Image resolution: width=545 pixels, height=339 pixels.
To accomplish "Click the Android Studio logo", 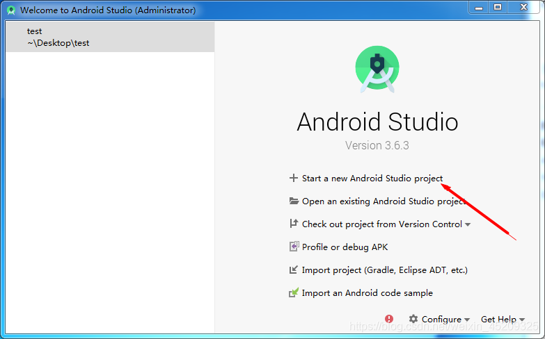I will [x=377, y=69].
